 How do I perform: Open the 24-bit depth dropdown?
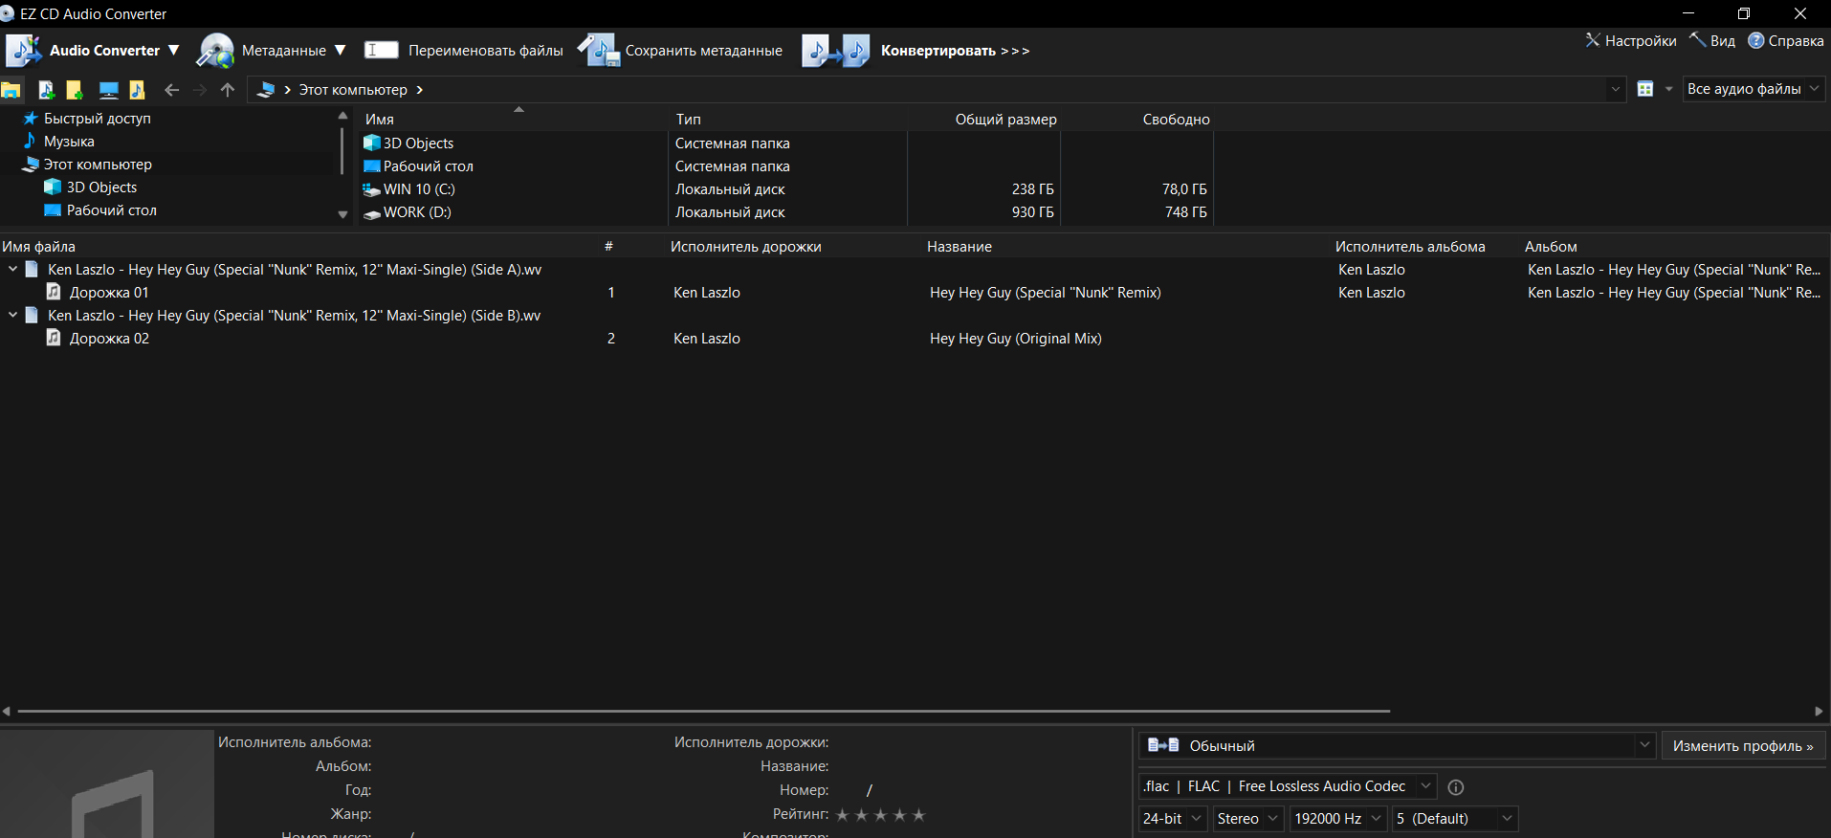1172,819
